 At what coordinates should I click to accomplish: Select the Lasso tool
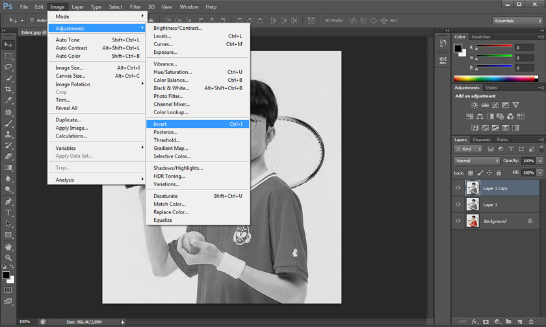point(8,67)
